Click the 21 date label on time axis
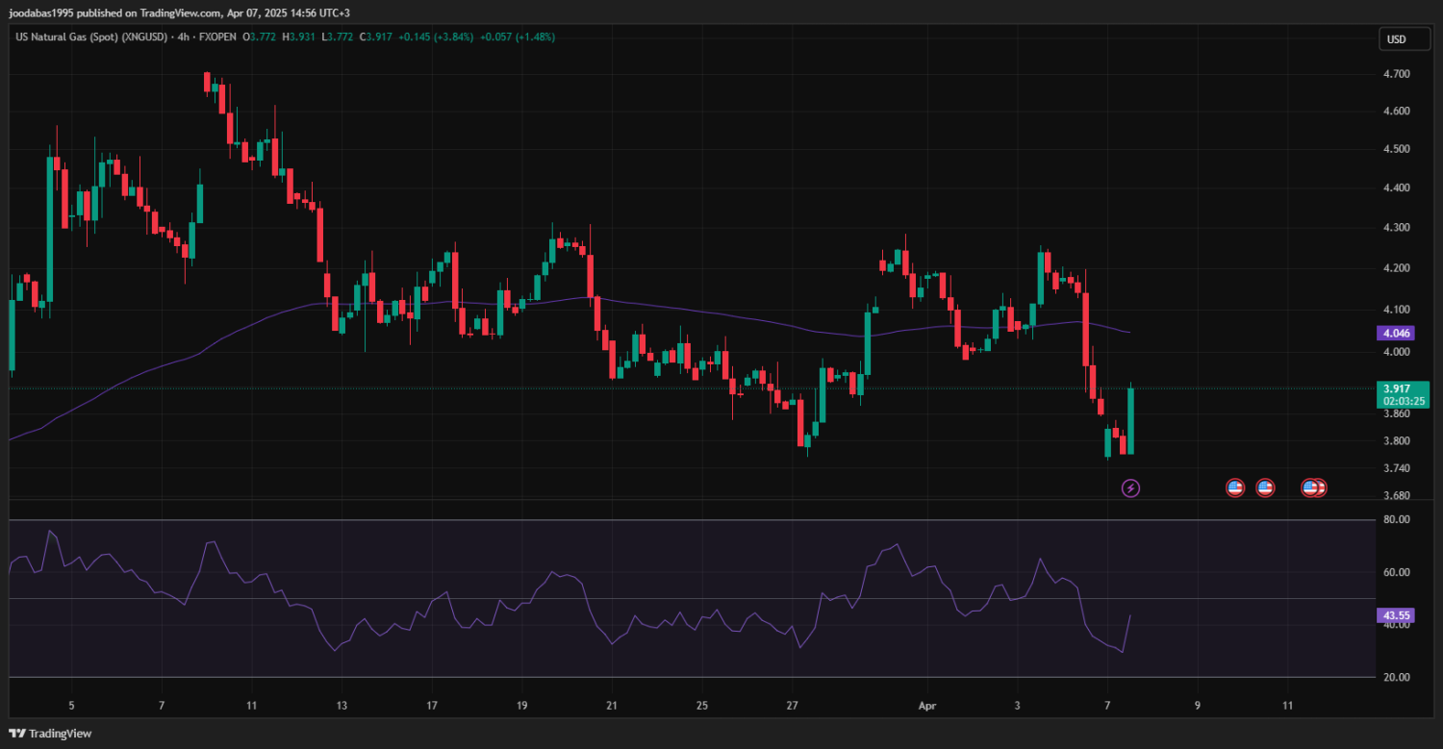 coord(612,705)
